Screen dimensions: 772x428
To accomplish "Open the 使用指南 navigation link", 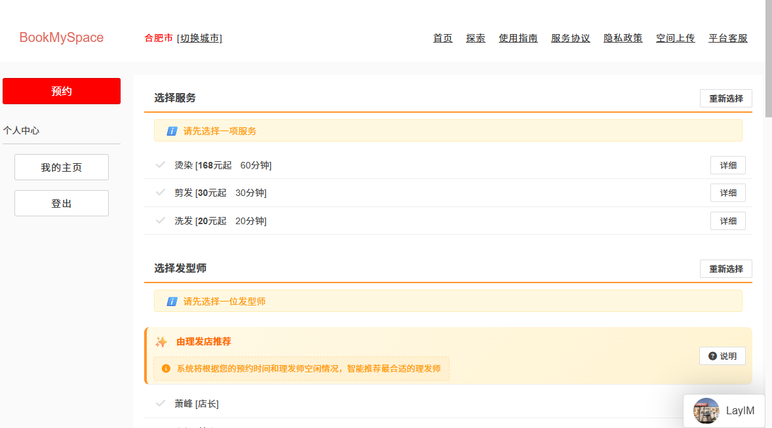I will (518, 38).
